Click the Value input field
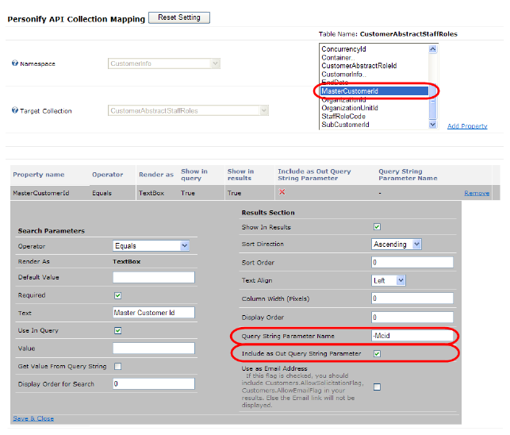Screen dimensions: 510x435 point(154,348)
